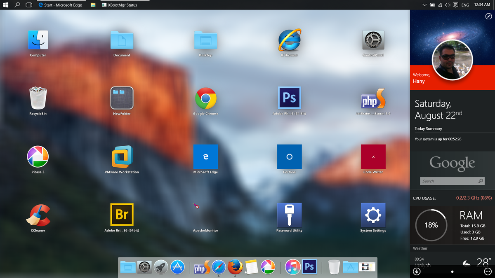495x278 pixels.
Task: Select the NewFolder desktop icon
Action: pos(122,98)
